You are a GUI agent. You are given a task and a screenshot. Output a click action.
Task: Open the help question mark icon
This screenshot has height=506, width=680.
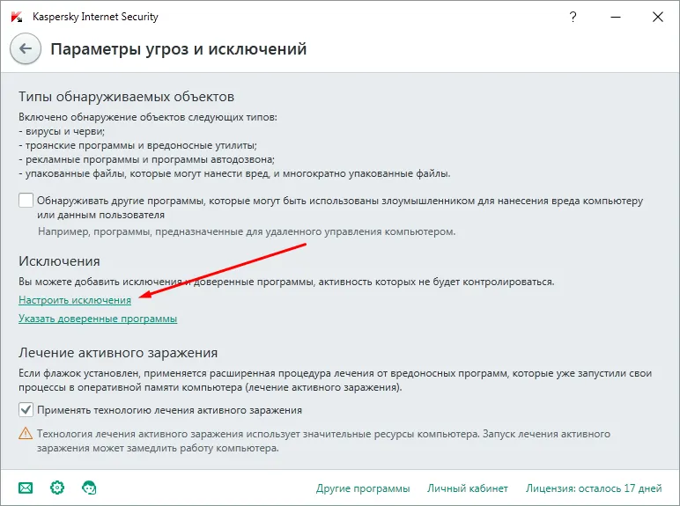tap(573, 17)
